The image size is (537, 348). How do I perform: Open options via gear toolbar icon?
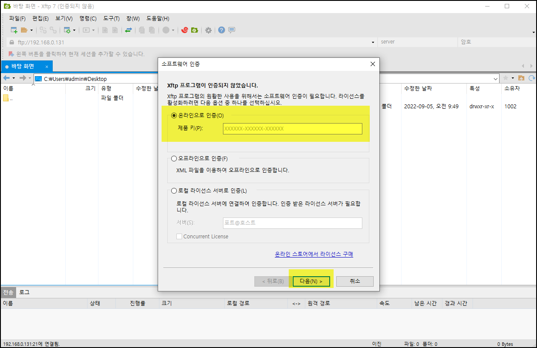point(209,30)
